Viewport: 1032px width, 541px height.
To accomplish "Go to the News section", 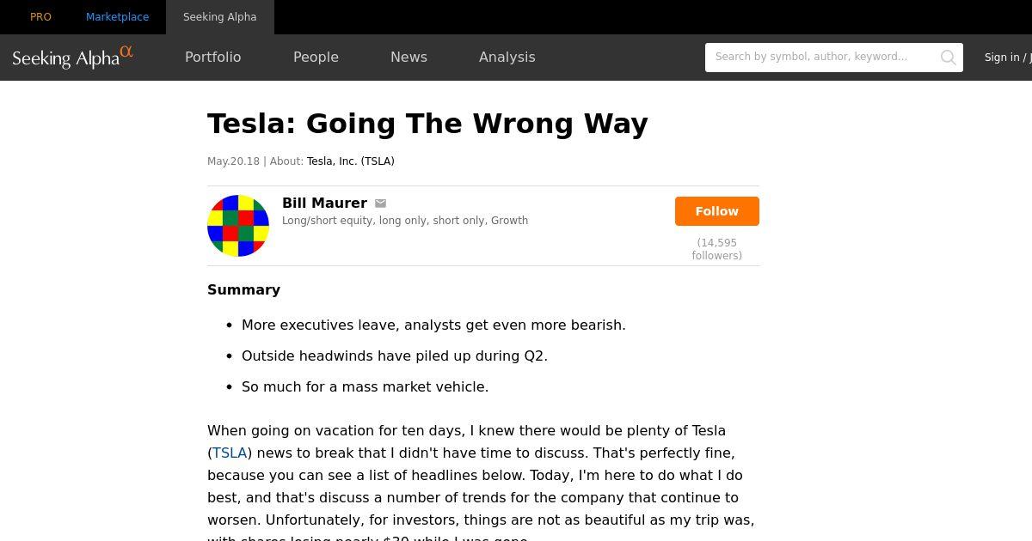I will tap(408, 57).
